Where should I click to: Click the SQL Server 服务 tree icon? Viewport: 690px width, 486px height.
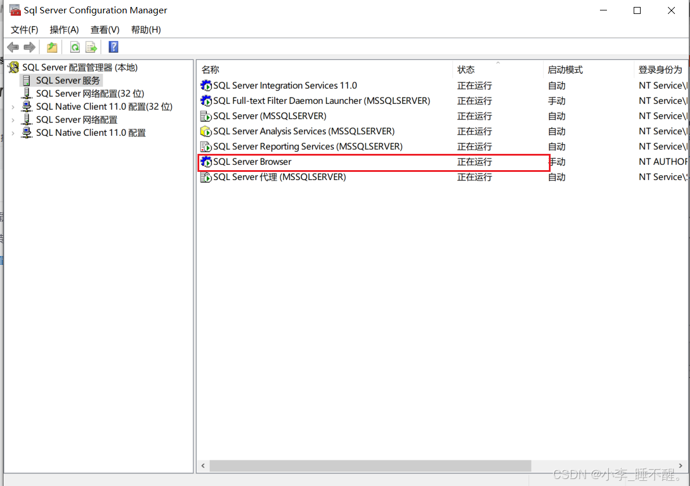point(26,80)
